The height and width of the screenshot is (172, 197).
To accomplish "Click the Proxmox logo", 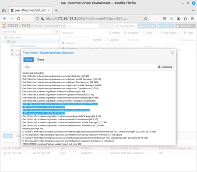I will click(x=18, y=26).
